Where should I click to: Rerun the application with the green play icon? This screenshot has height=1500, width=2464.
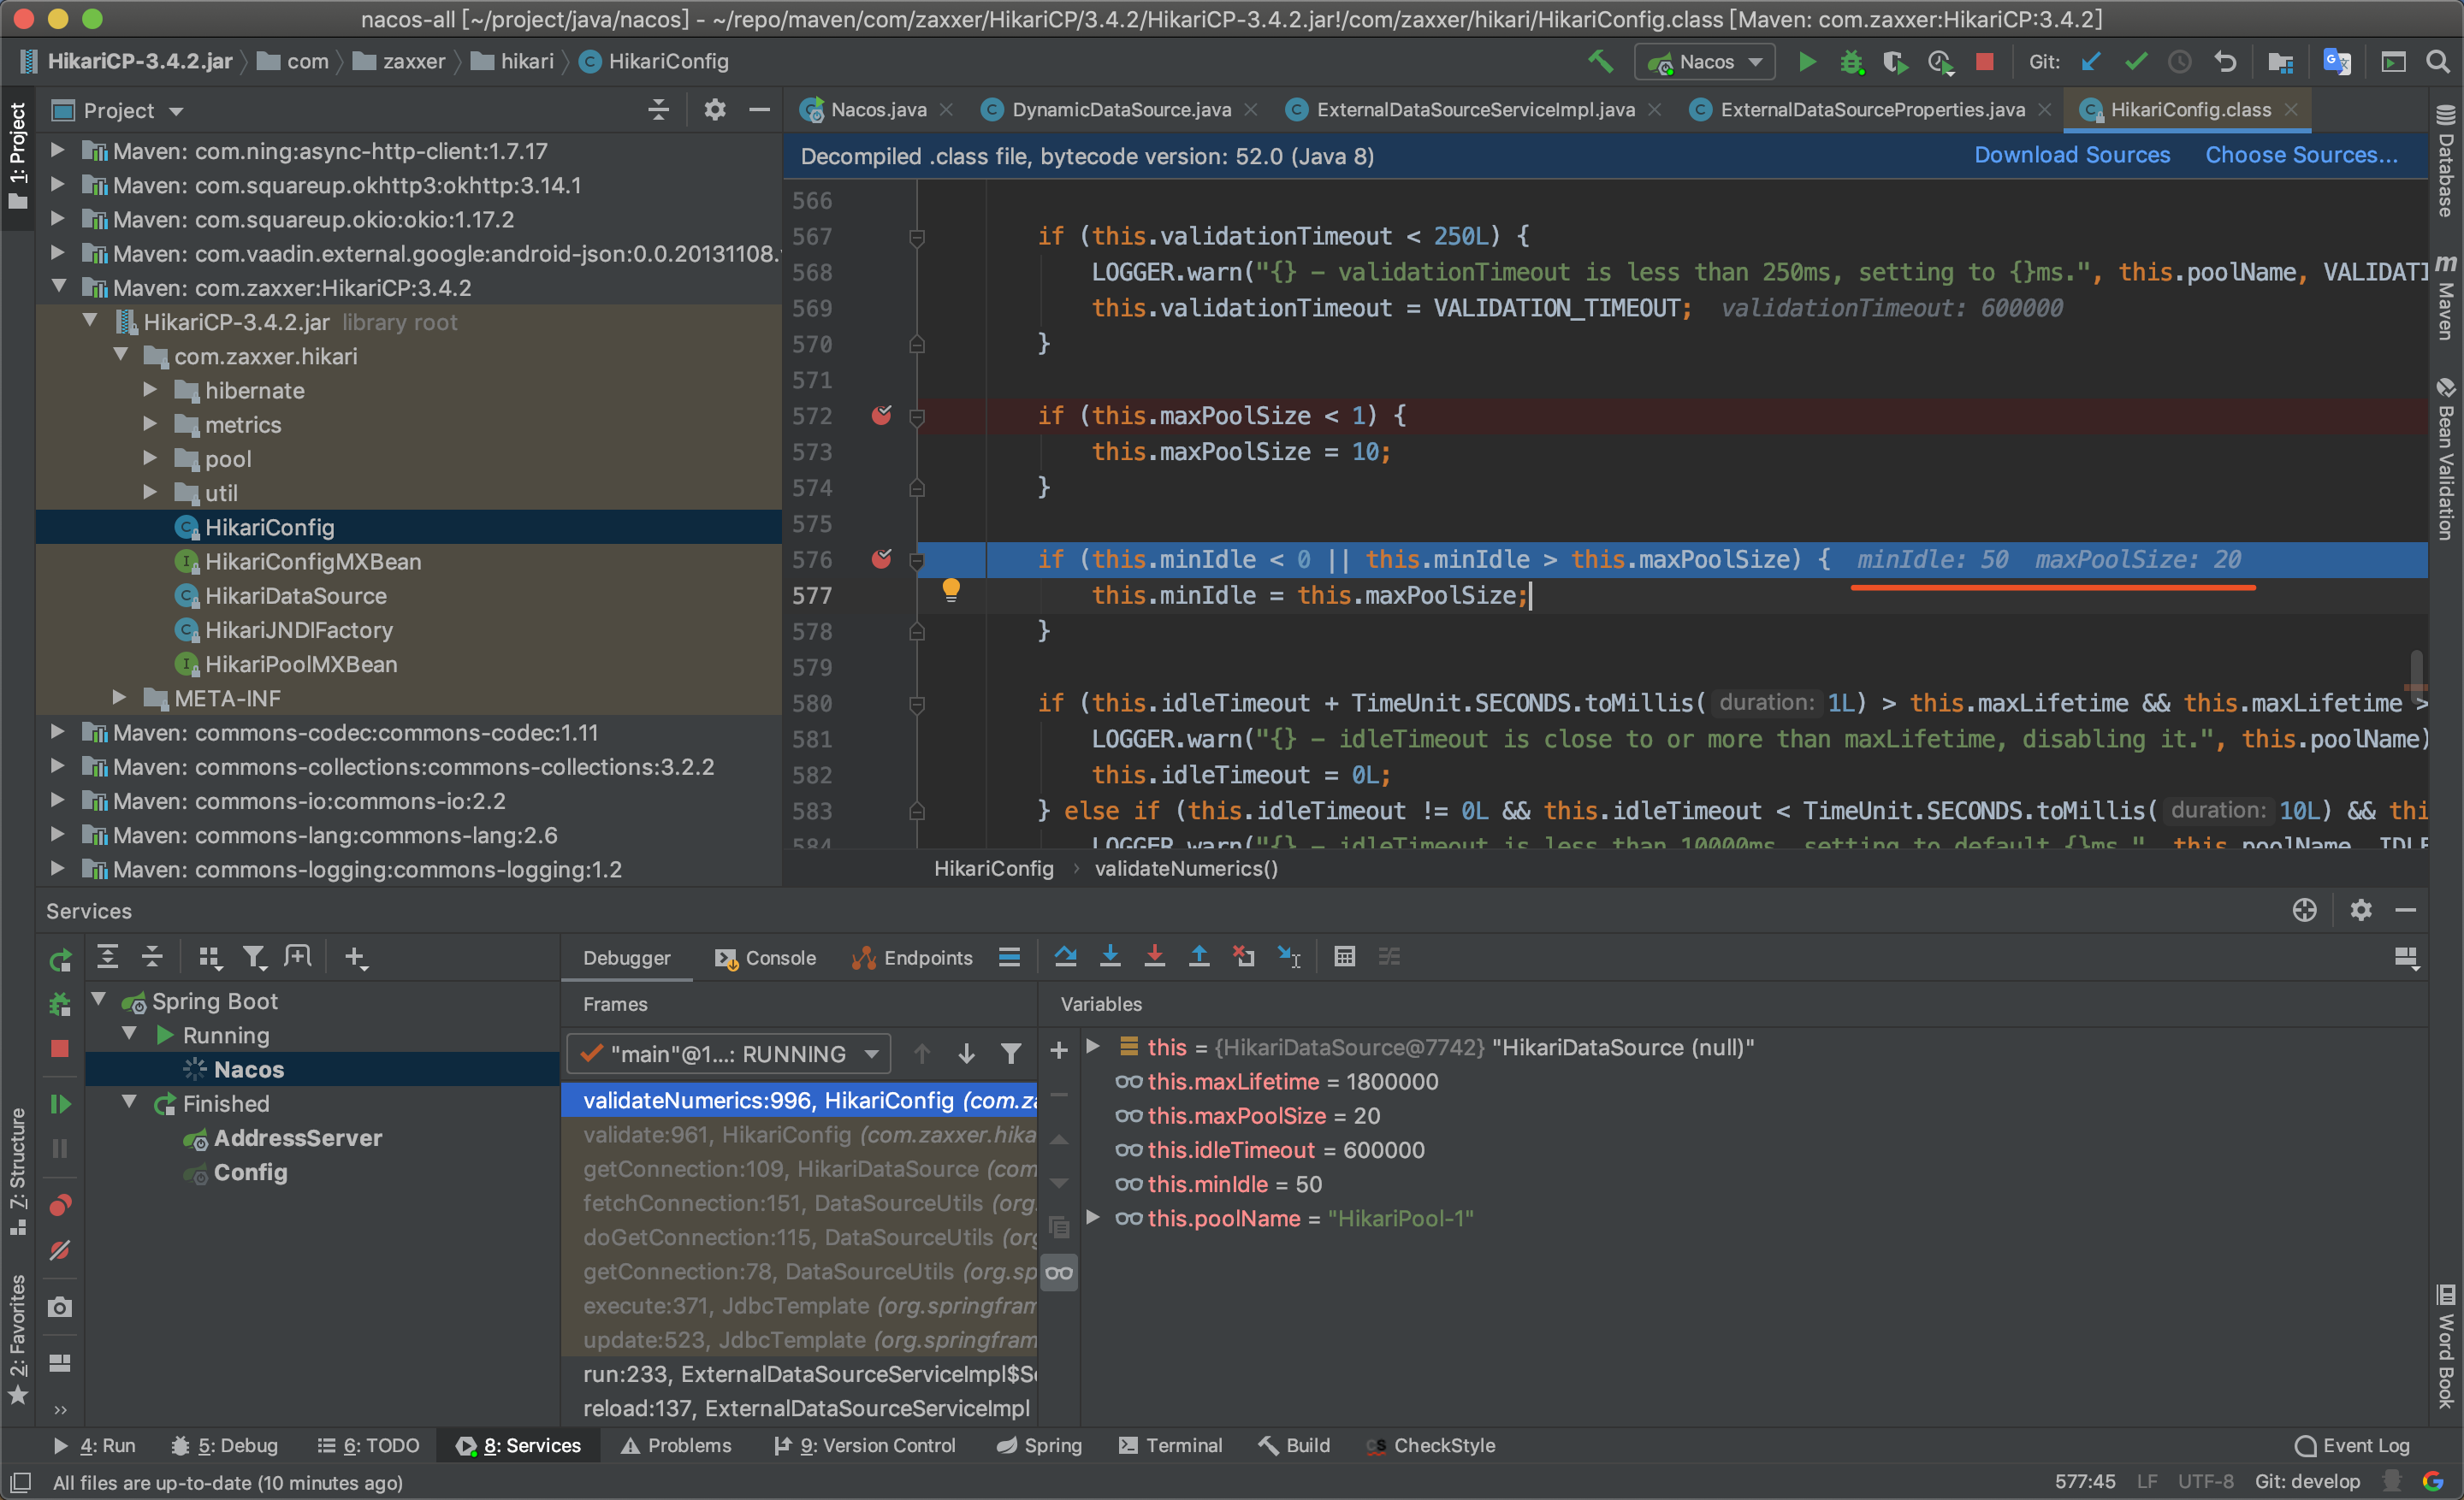click(x=1806, y=62)
